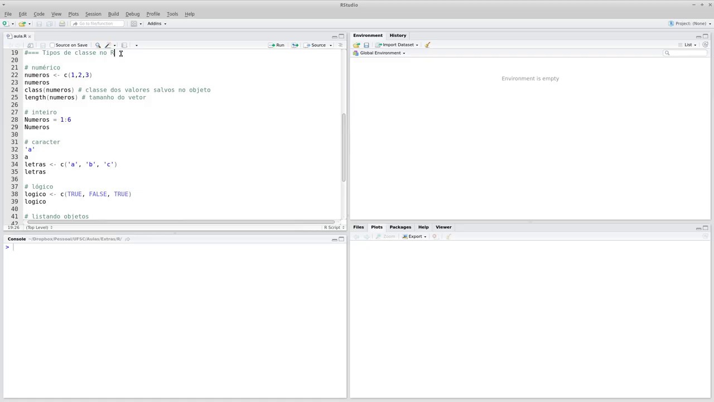714x402 pixels.
Task: Open the Debug menu
Action: click(x=132, y=14)
